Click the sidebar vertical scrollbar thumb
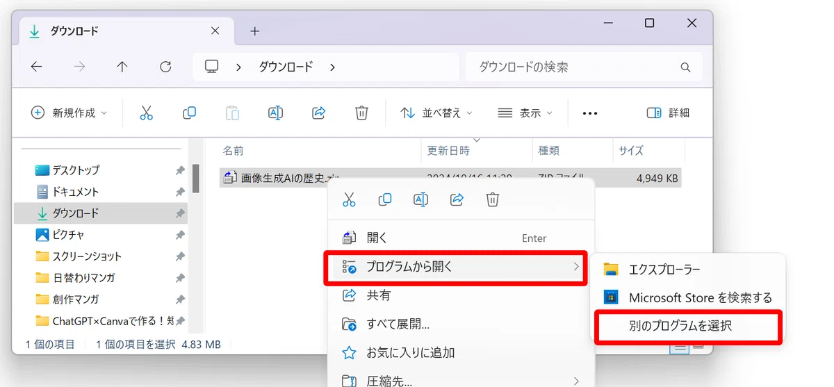Screen dimensions: 834x387 [x=196, y=177]
